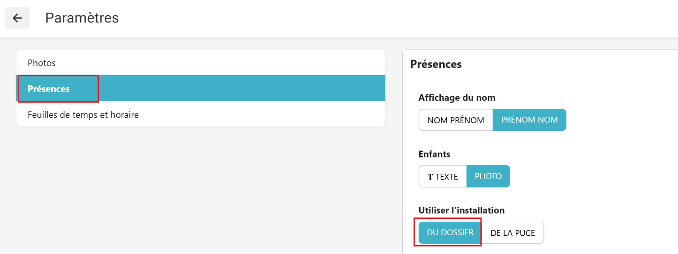Click blank header bar right of Paramètres
This screenshot has width=678, height=254.
tap(399, 18)
